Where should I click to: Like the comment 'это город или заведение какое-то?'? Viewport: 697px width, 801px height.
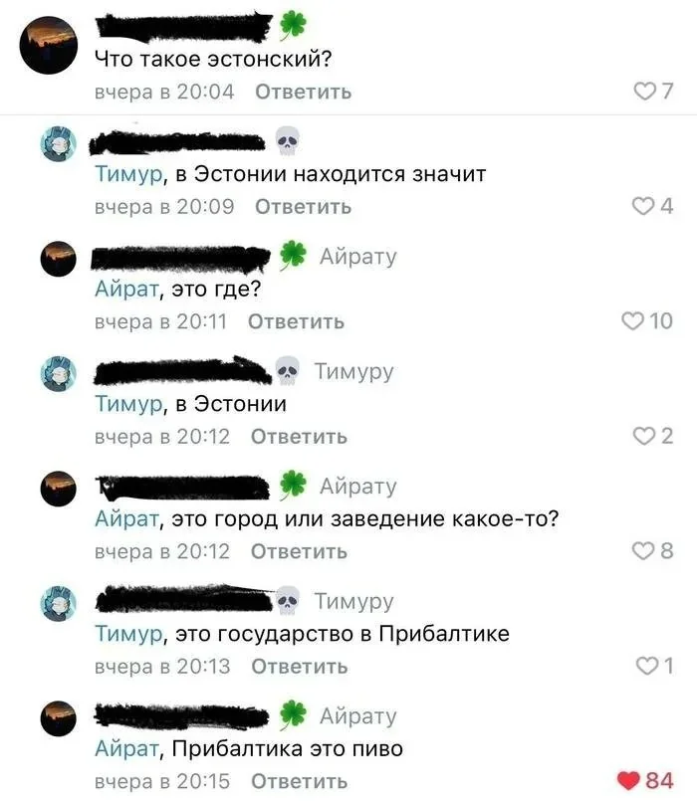point(643,551)
